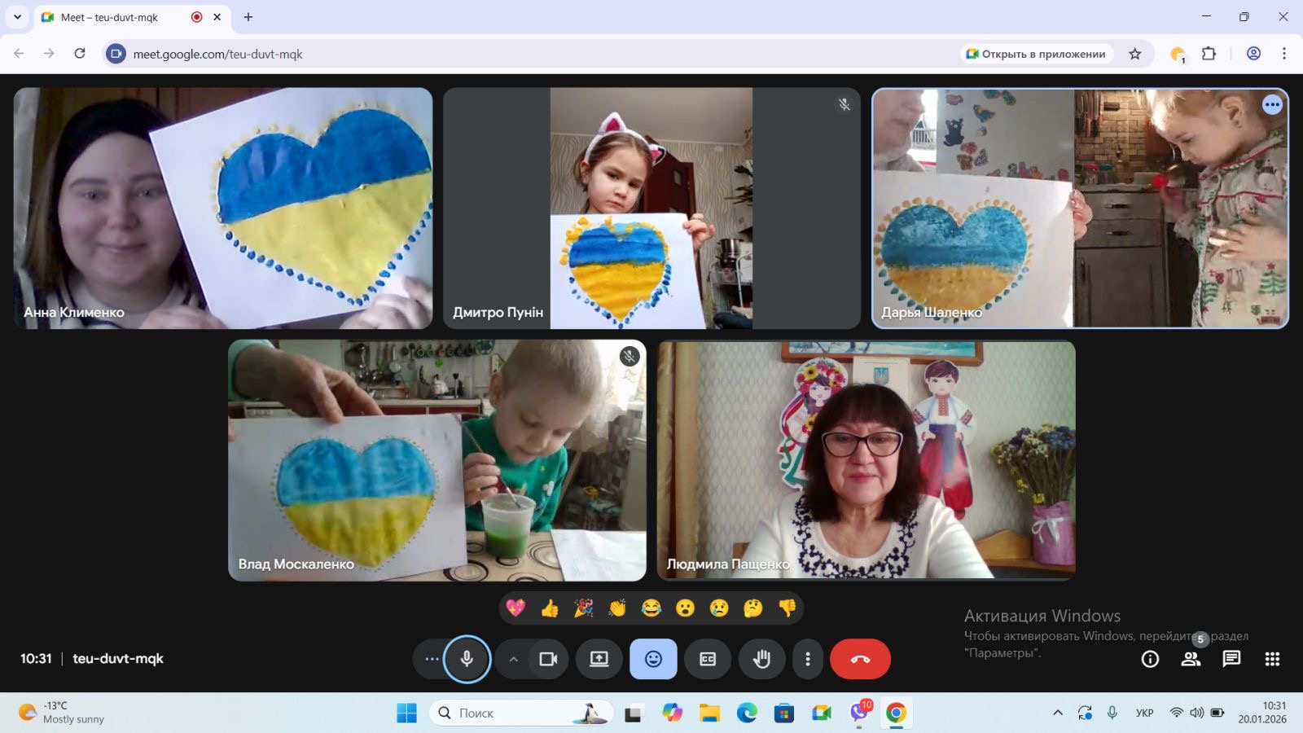Click the Открыть в приложении button

point(1036,54)
